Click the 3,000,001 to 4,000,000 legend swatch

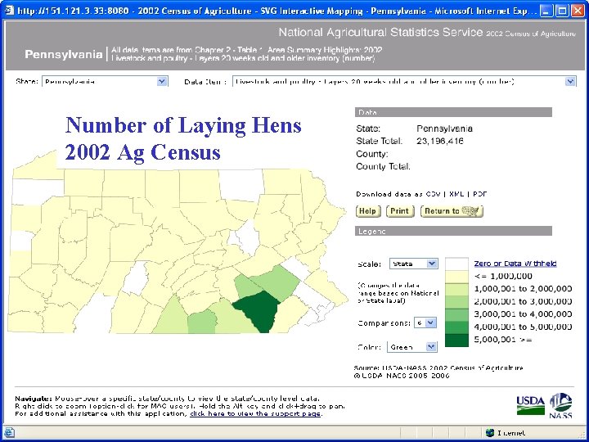[456, 315]
